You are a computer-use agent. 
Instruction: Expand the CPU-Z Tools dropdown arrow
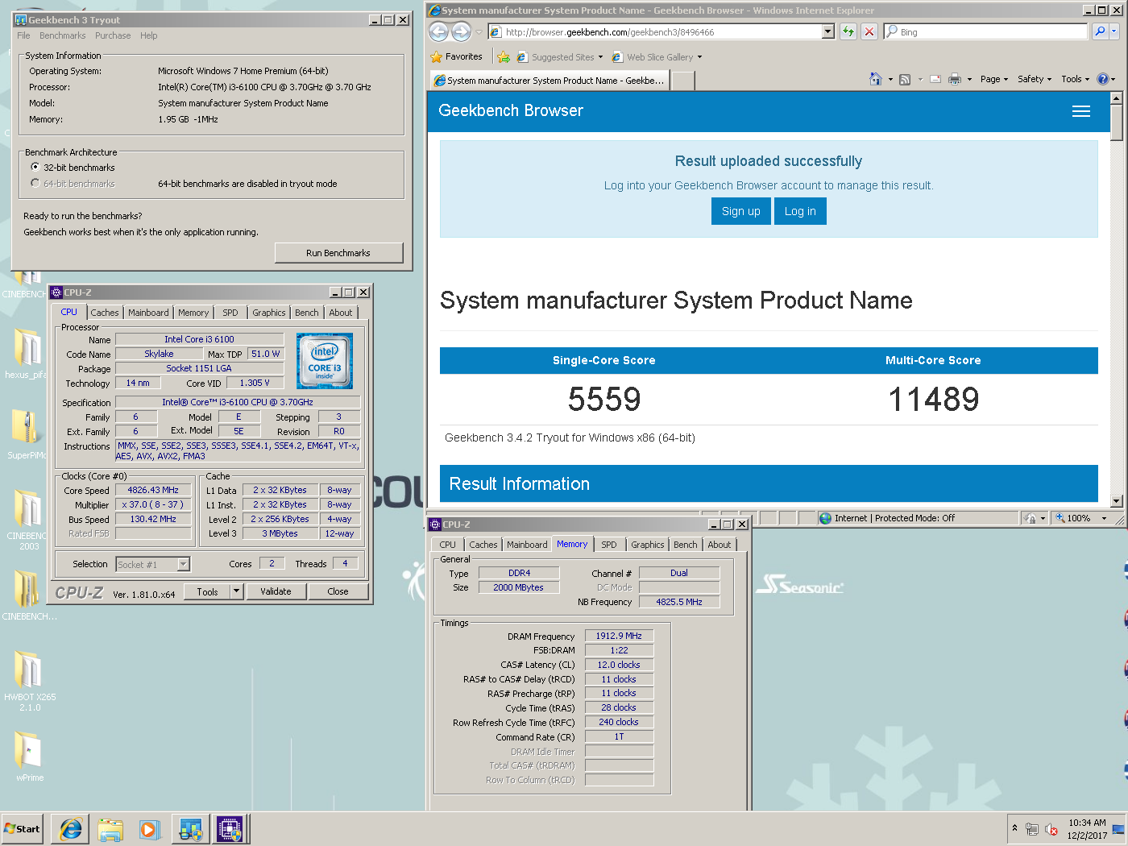237,591
